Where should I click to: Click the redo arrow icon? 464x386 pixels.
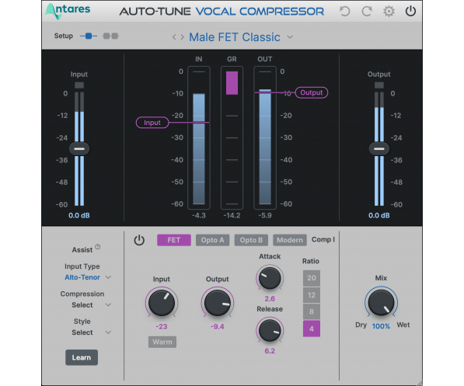[x=367, y=12]
